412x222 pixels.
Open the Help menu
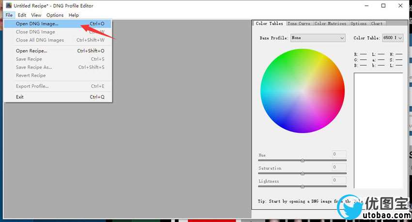click(74, 15)
